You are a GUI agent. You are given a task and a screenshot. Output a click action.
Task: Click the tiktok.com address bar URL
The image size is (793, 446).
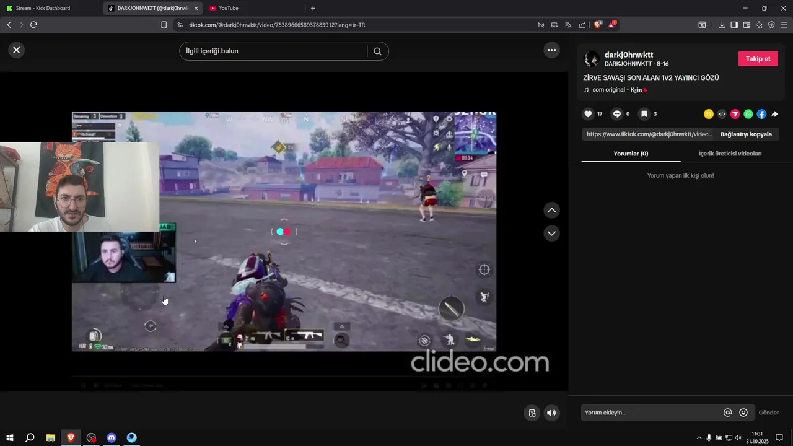tap(277, 25)
